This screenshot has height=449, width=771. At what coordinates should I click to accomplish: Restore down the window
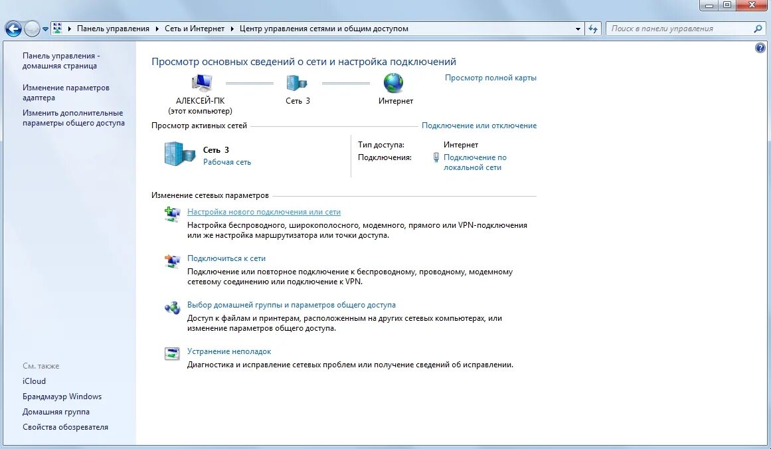(x=727, y=5)
